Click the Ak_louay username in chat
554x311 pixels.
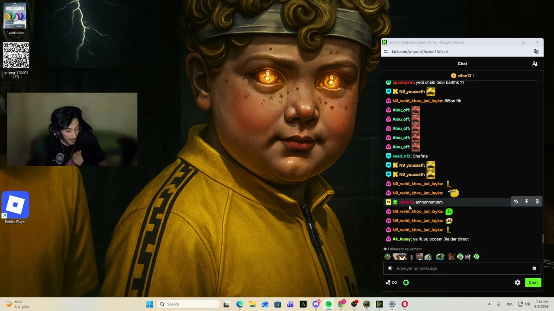[402, 239]
